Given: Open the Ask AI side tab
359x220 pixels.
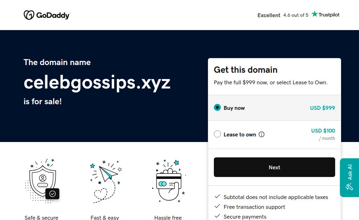Looking at the screenshot, I should (350, 178).
